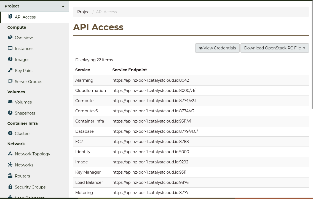Click the Security Groups lock icon
The height and width of the screenshot is (199, 313).
(10, 187)
